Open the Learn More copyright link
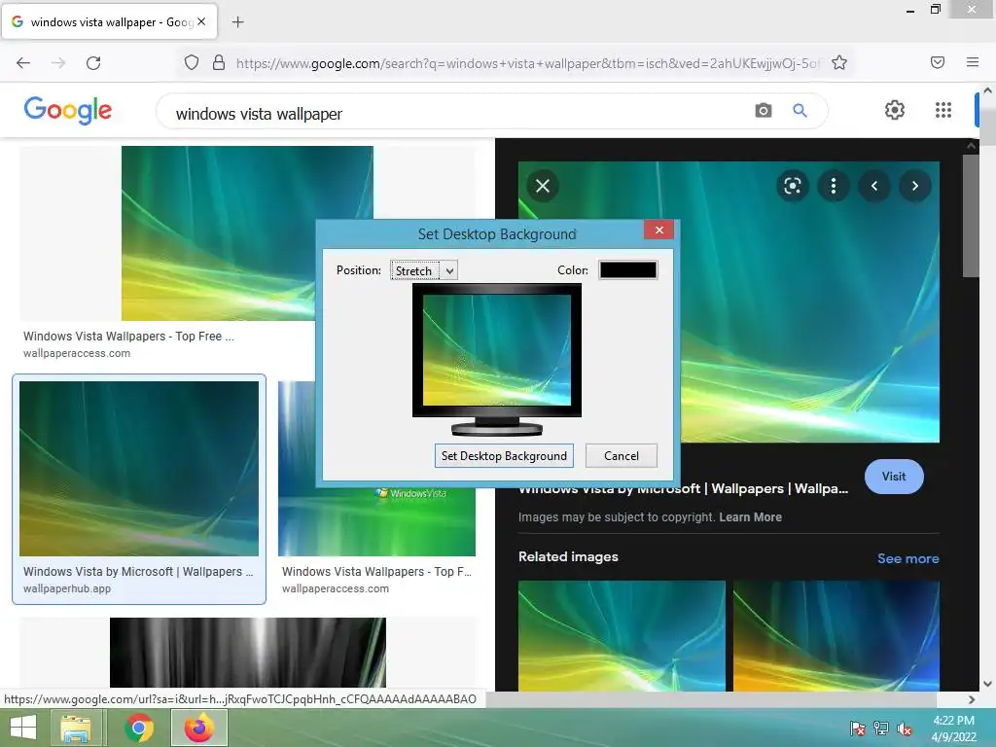Image resolution: width=996 pixels, height=747 pixels. click(x=750, y=517)
